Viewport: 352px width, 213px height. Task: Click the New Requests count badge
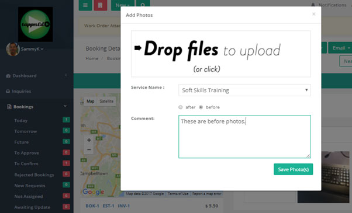point(66,184)
